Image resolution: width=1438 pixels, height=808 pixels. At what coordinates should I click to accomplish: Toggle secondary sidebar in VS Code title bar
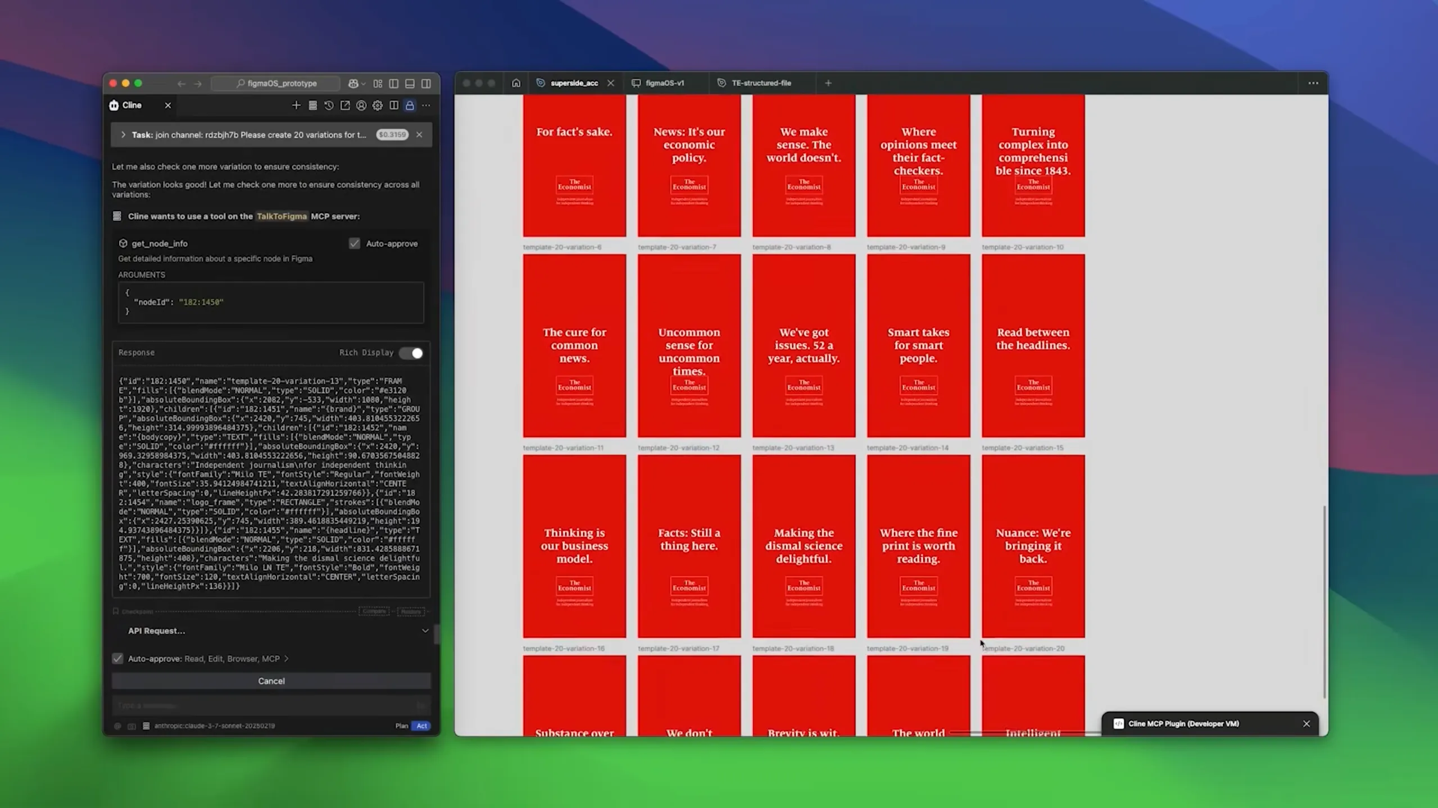click(427, 83)
